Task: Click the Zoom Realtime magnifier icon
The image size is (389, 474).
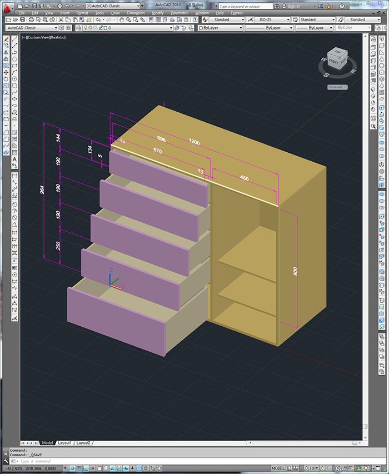Action: [x=128, y=19]
